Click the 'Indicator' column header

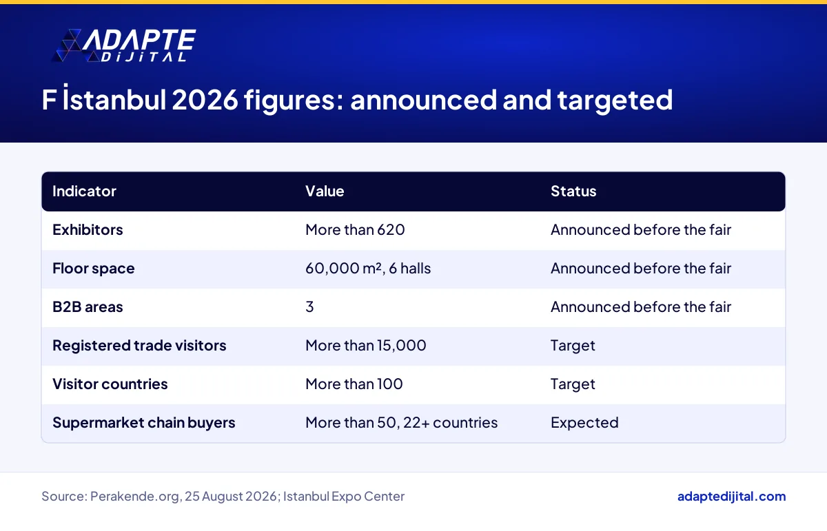tap(85, 191)
